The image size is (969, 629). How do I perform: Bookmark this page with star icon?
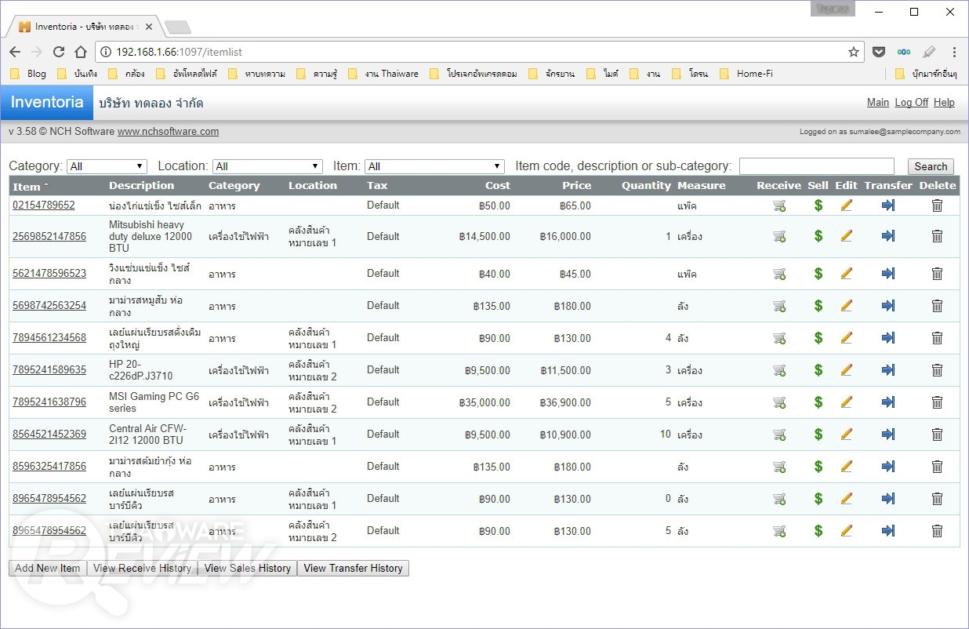(x=854, y=52)
